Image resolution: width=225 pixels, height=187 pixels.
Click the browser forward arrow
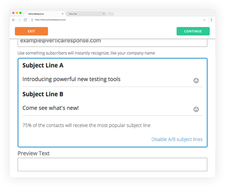point(20,20)
